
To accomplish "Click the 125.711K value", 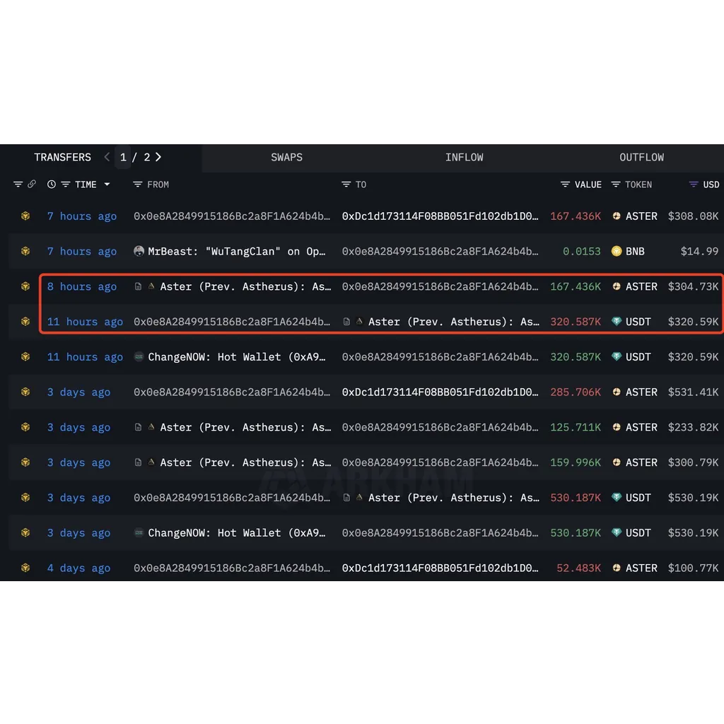I will click(x=576, y=427).
